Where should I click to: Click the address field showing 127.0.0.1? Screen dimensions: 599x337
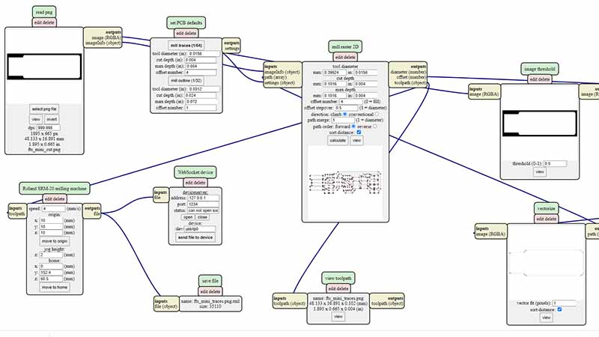click(203, 198)
